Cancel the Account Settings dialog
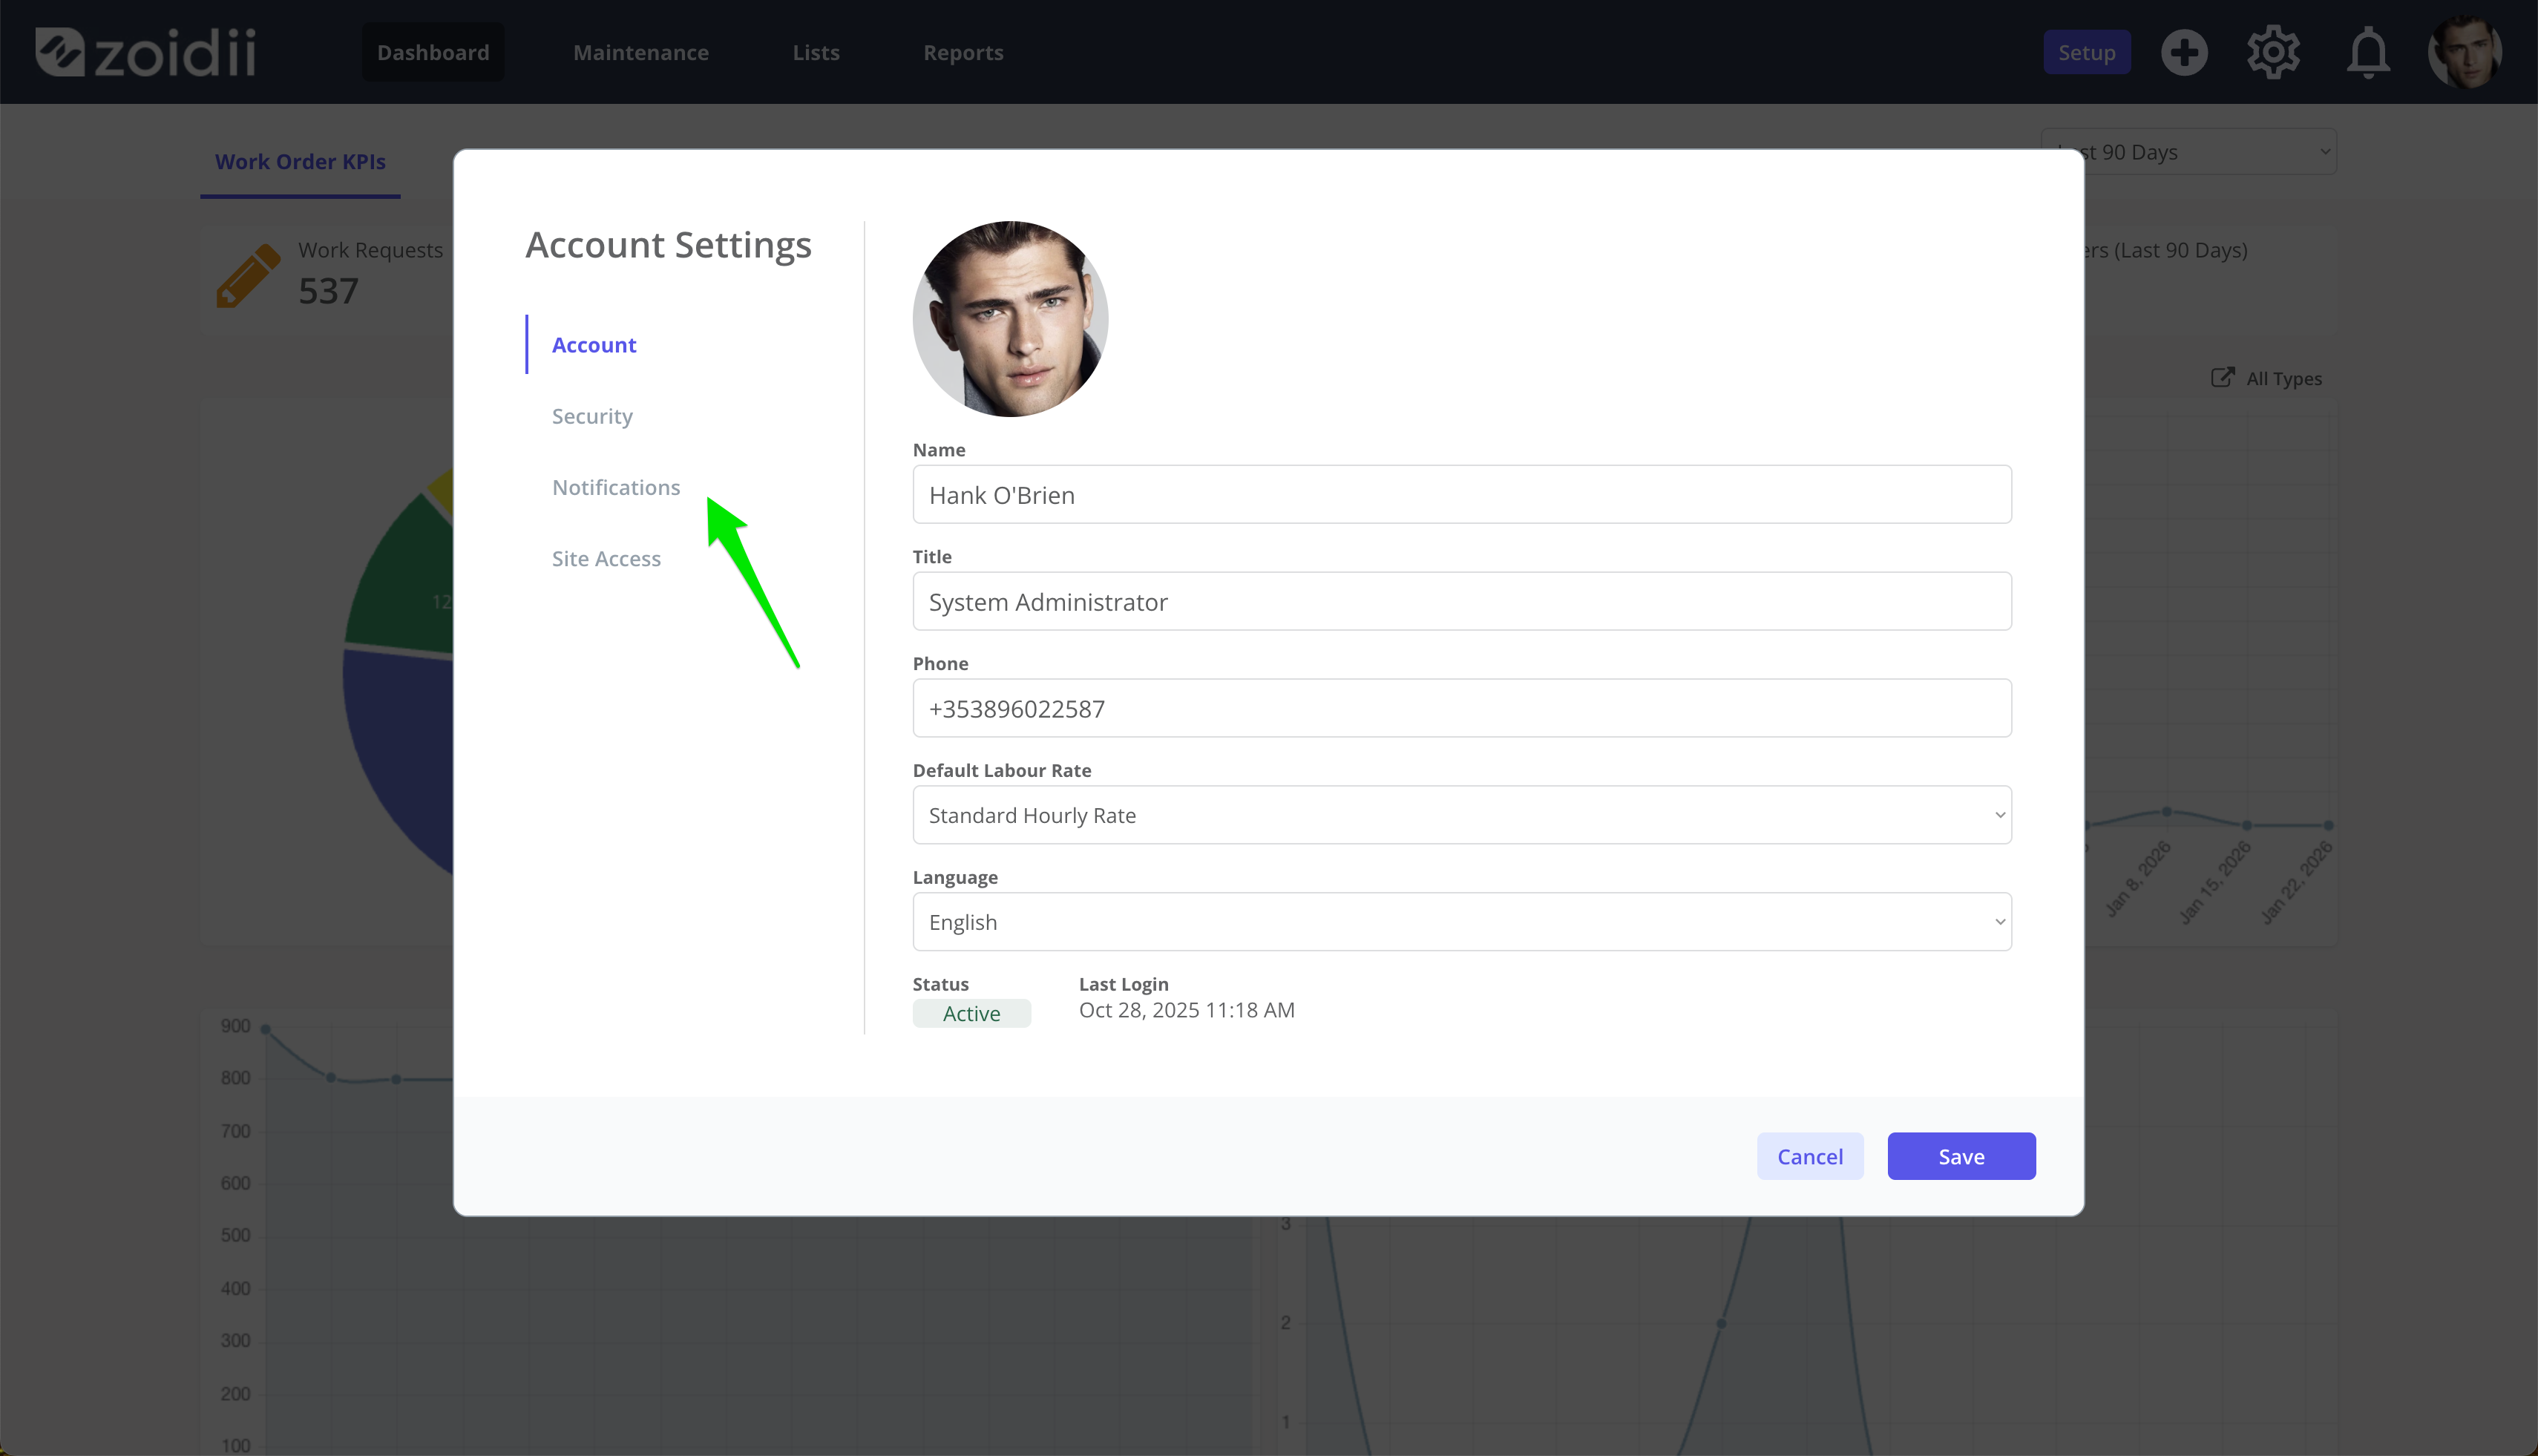 coord(1809,1156)
